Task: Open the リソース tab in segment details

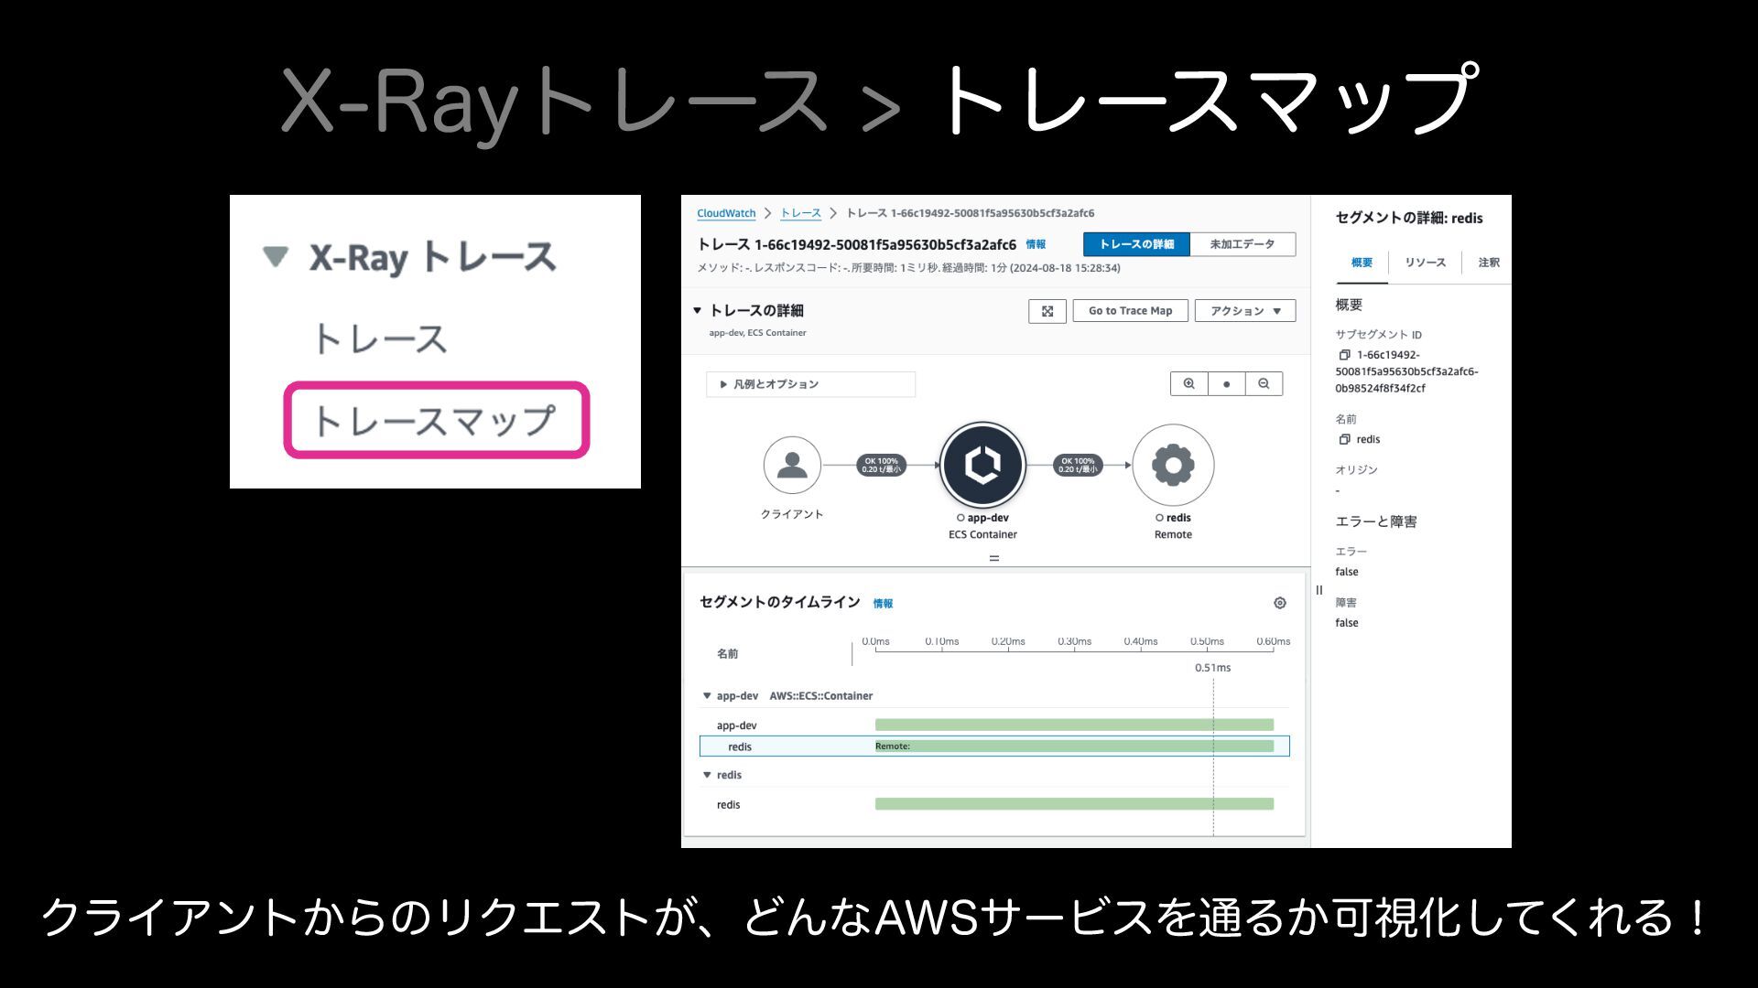Action: pyautogui.click(x=1425, y=263)
